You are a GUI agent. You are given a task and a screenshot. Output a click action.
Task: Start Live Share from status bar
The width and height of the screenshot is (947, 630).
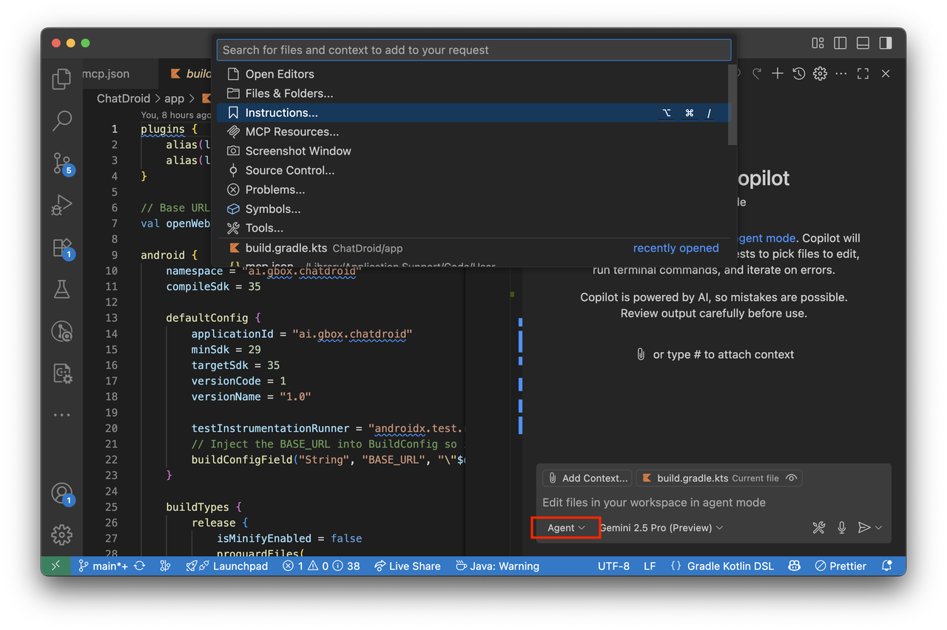tap(408, 566)
